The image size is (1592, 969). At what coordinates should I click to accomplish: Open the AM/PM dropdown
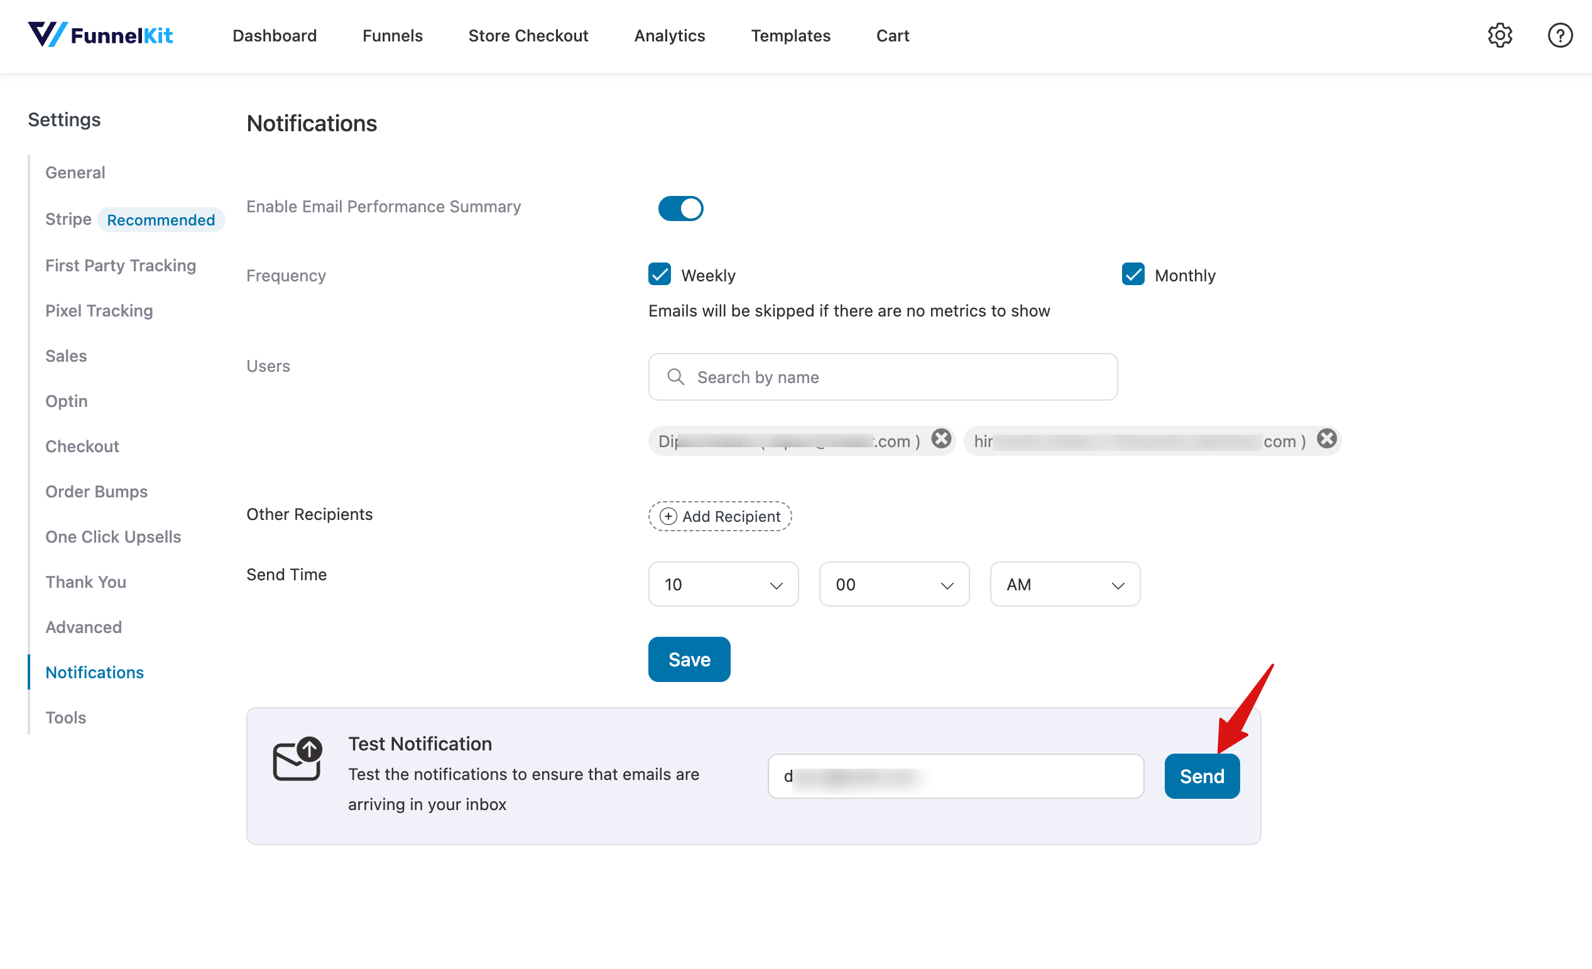pyautogui.click(x=1065, y=584)
